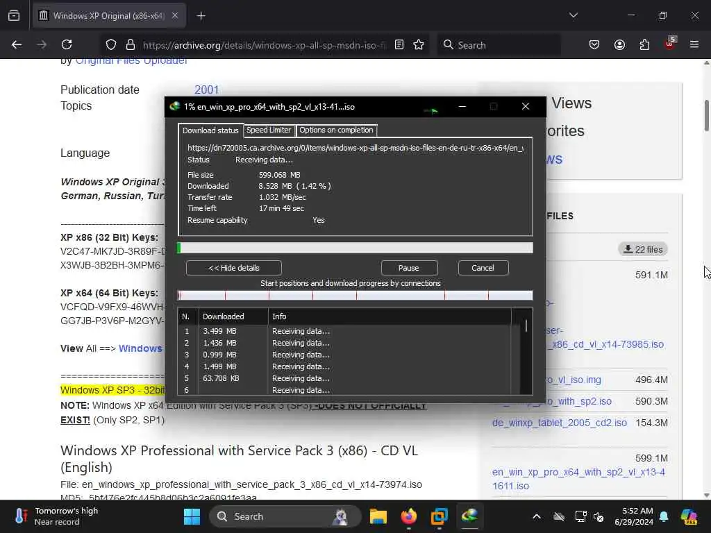Image resolution: width=711 pixels, height=533 pixels.
Task: Open uBlock Origin extension icon
Action: point(670,44)
